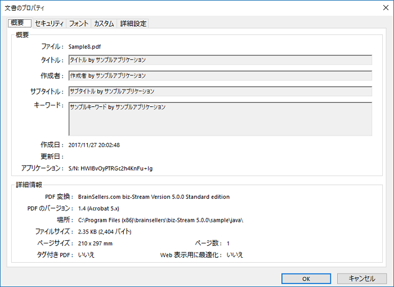The width and height of the screenshot is (394, 287).
Task: Click the 詳細情報 group heading
Action: tap(29, 185)
